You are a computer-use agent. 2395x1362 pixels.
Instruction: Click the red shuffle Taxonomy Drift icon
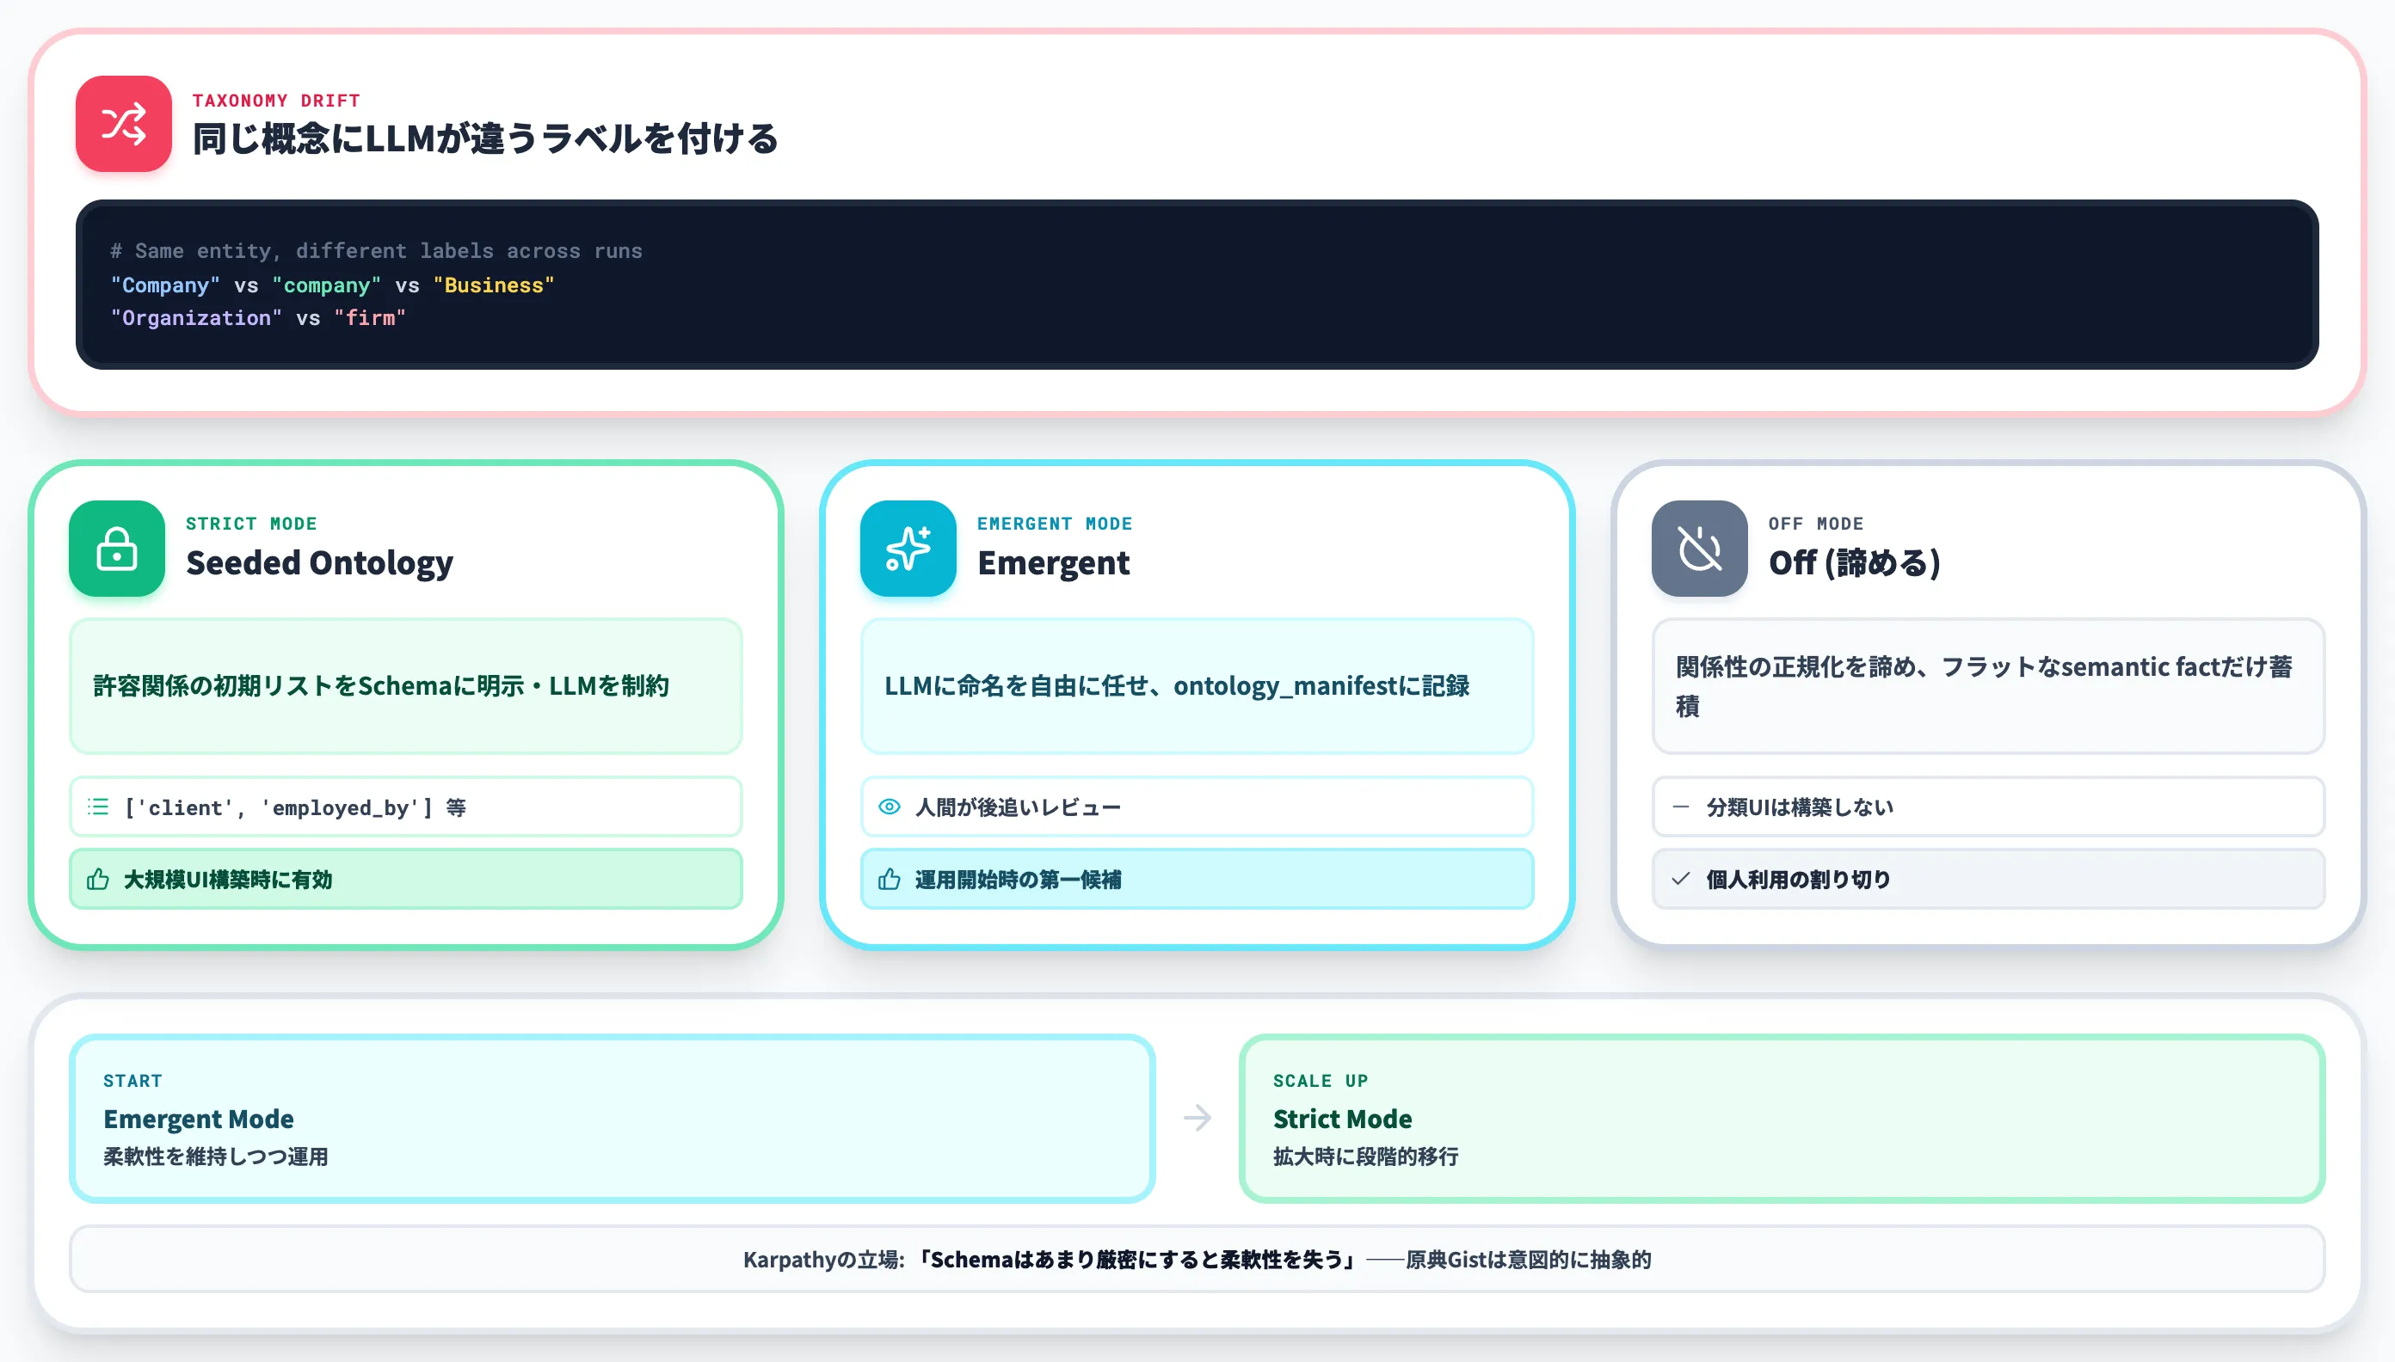pyautogui.click(x=124, y=124)
